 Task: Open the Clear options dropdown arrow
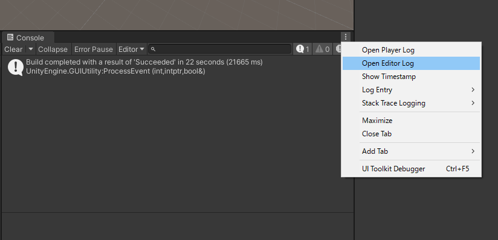pyautogui.click(x=31, y=49)
